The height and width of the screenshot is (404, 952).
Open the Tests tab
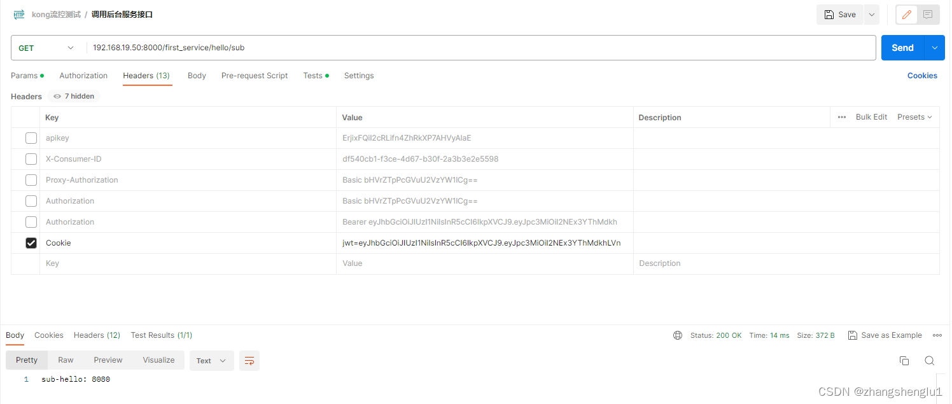(x=316, y=76)
